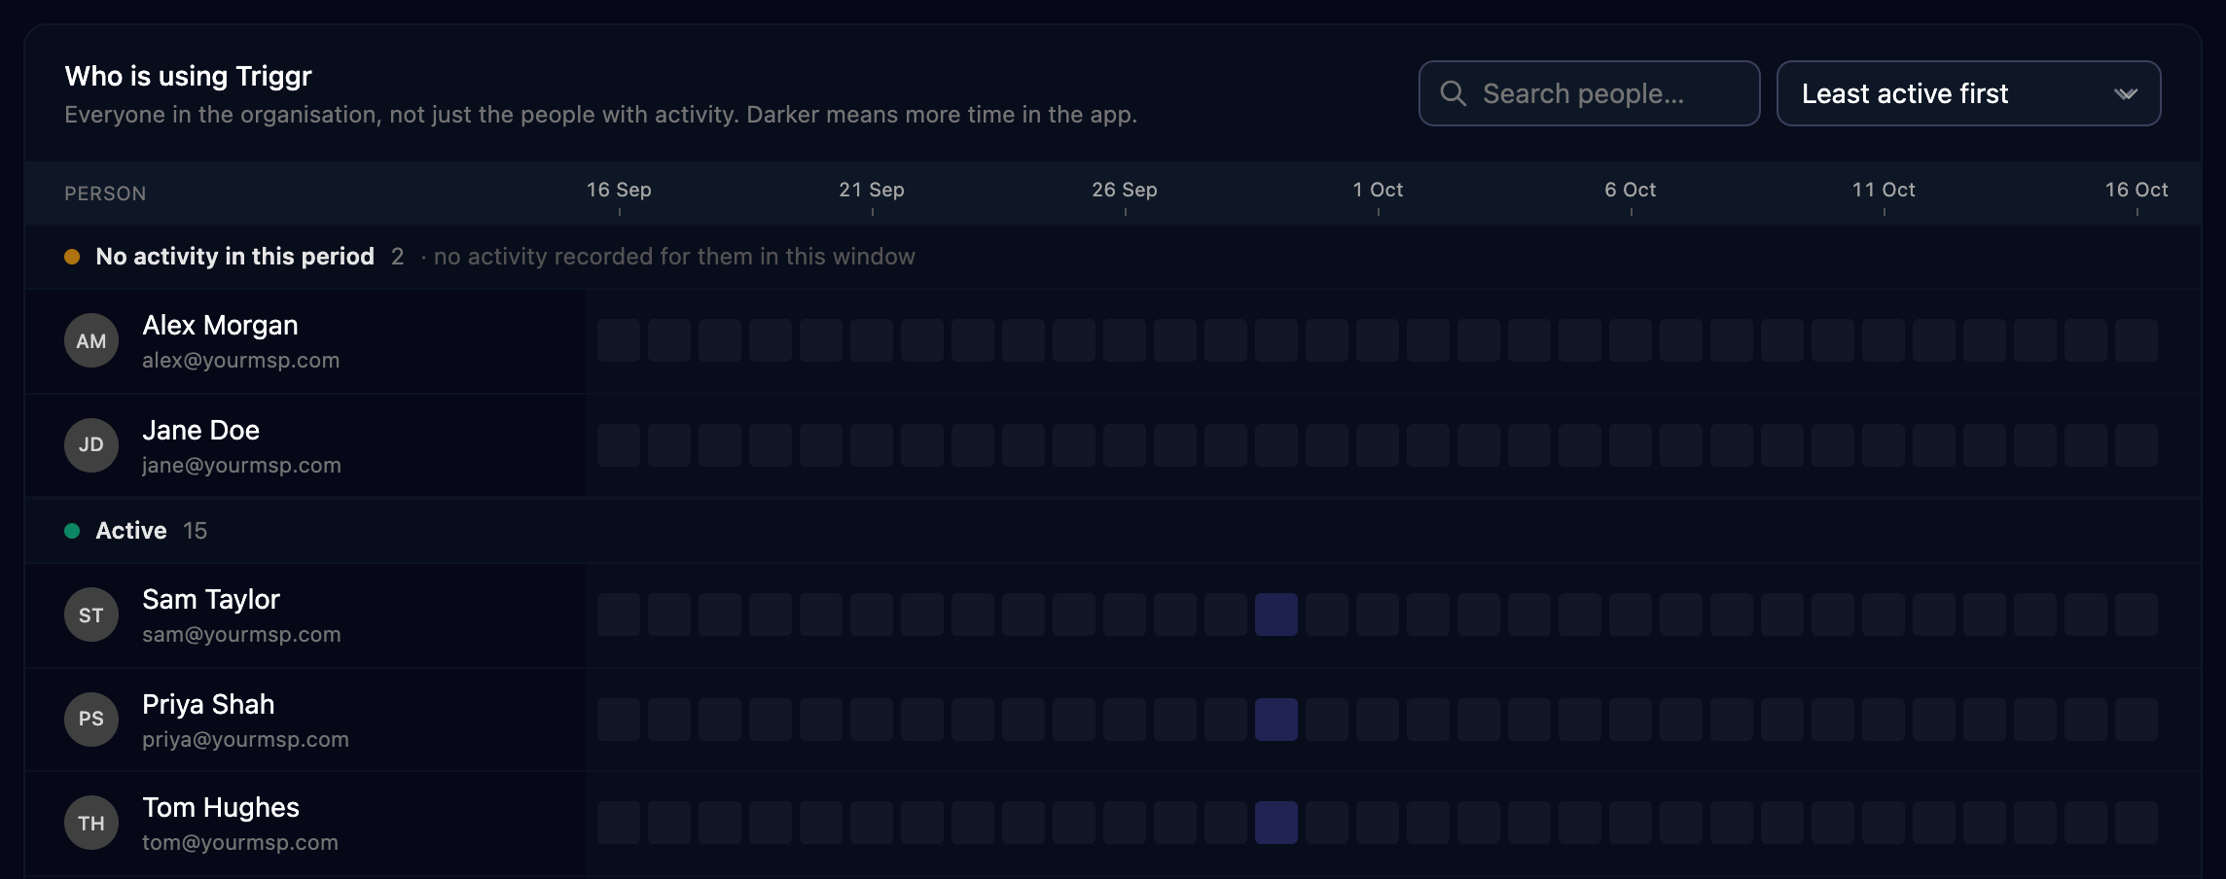Select the name Priya Shah
Screen dimensions: 2226x879
[x=208, y=705]
